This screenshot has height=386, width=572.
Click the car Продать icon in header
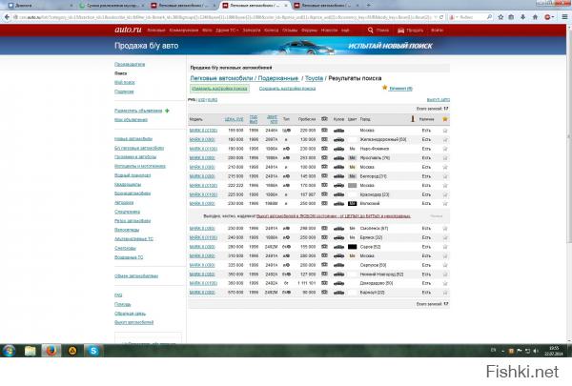(400, 30)
